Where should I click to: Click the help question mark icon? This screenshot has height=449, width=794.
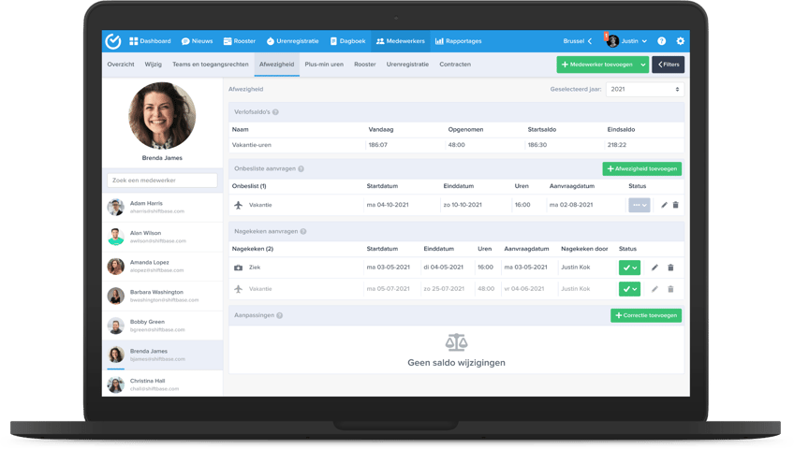(x=661, y=41)
